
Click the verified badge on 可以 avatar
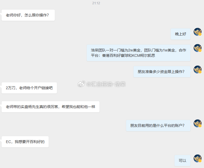coord(200,161)
